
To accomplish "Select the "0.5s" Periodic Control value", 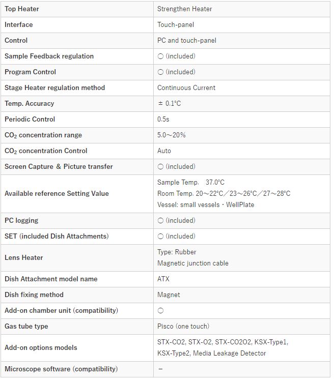I will click(164, 119).
